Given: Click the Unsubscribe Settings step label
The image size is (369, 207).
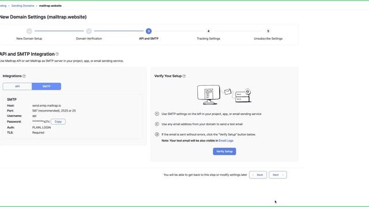Looking at the screenshot, I should (x=268, y=39).
